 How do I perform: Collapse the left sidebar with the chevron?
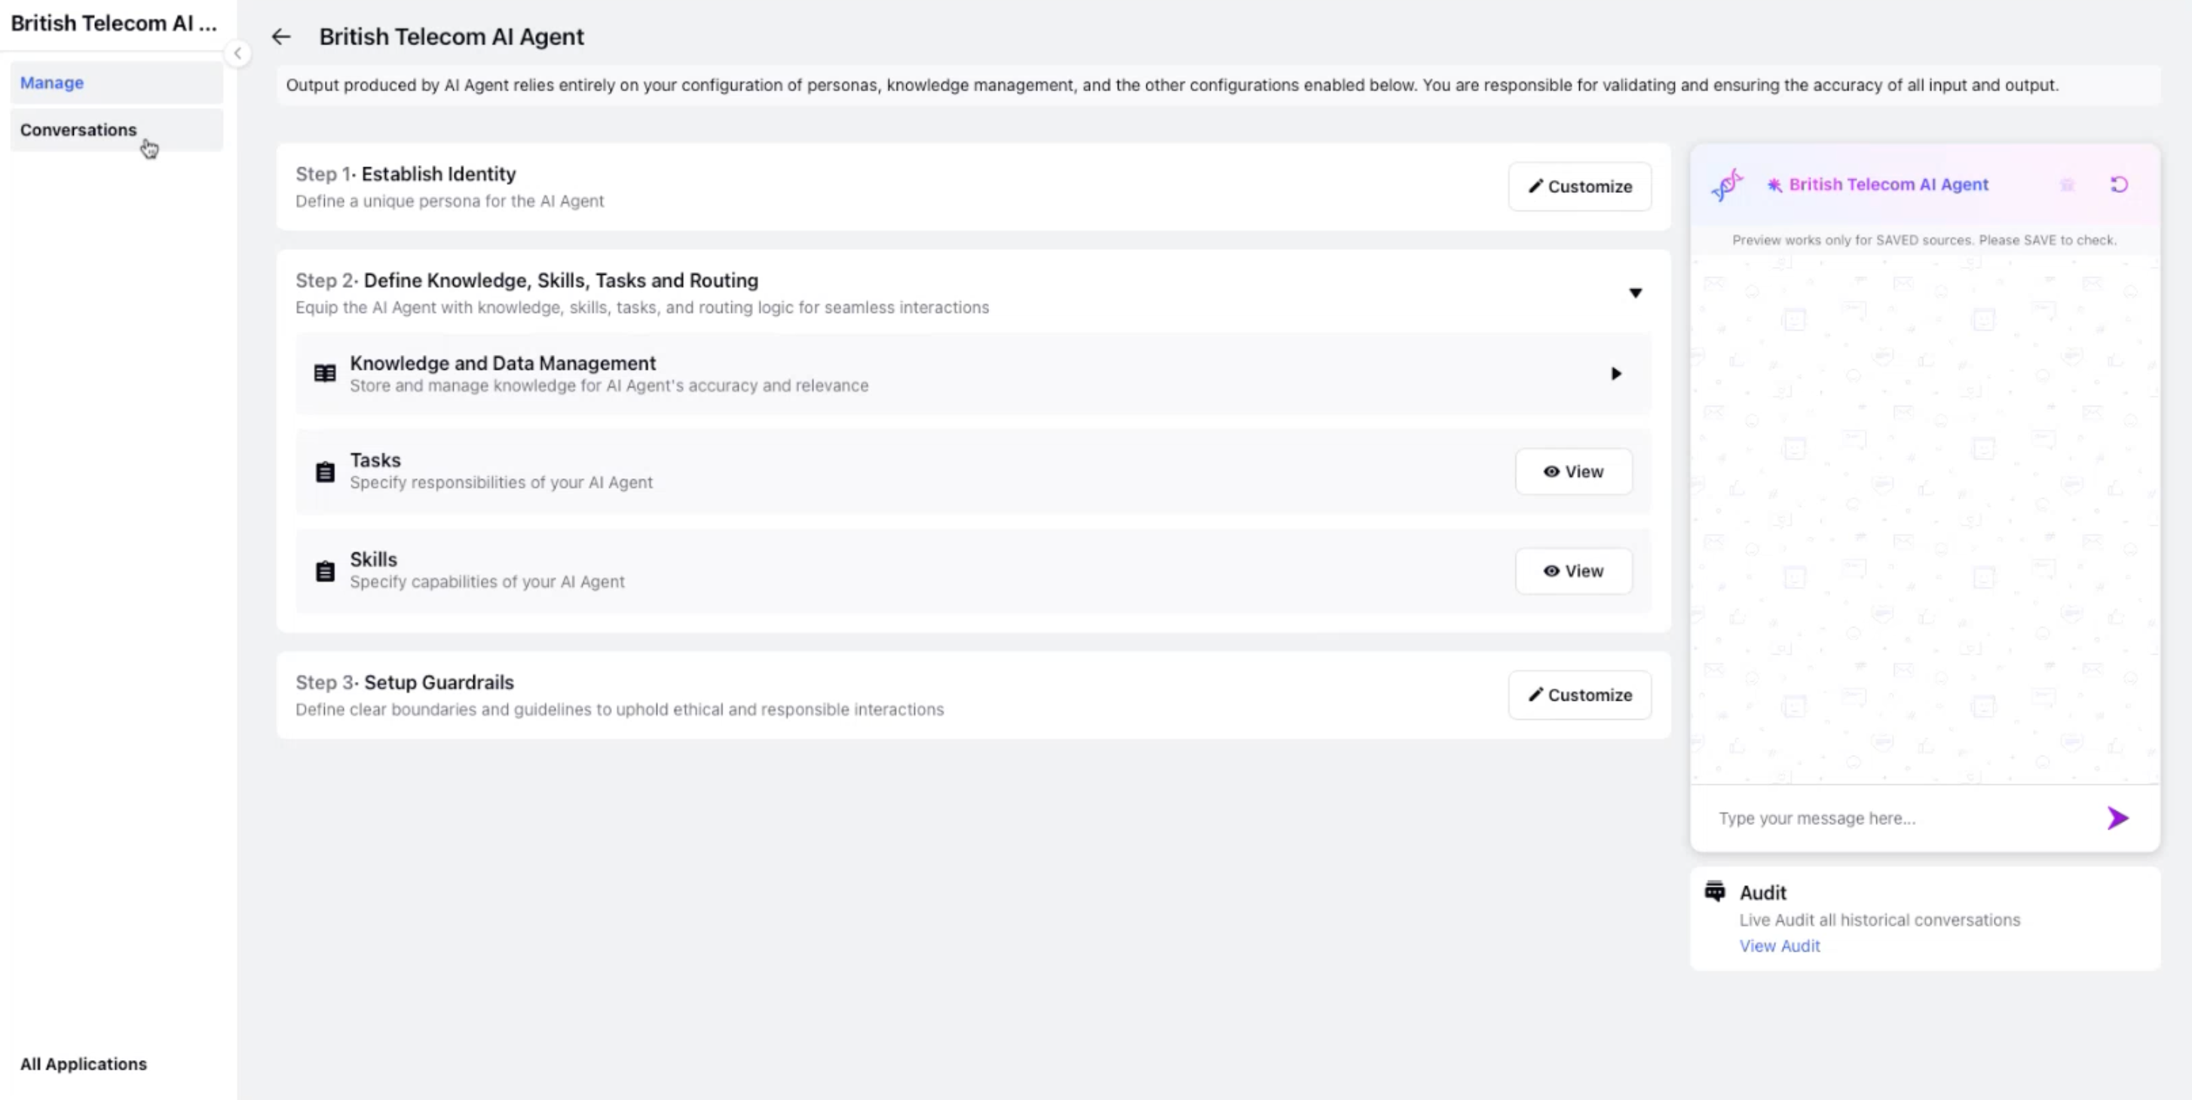click(x=237, y=53)
